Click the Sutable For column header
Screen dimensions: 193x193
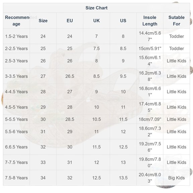176,20
